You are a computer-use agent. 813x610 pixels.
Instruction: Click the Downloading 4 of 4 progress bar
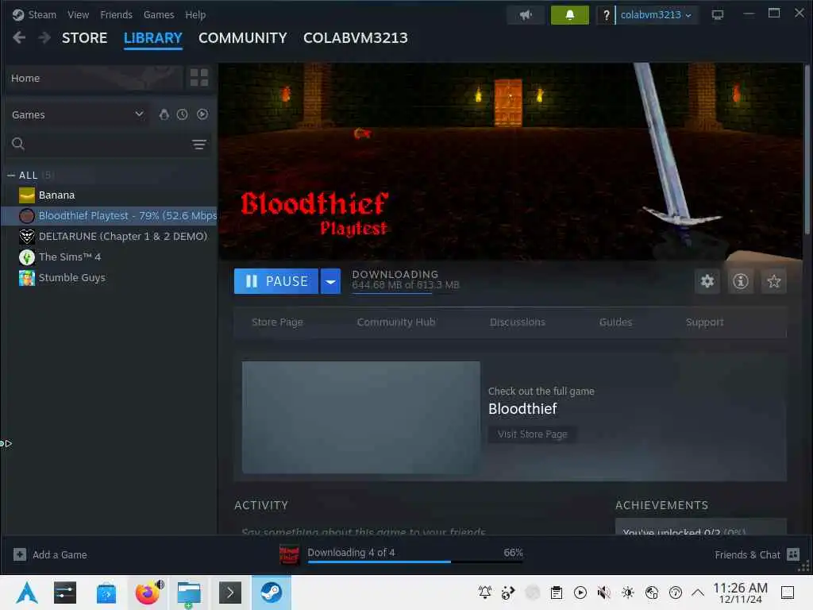coord(415,562)
